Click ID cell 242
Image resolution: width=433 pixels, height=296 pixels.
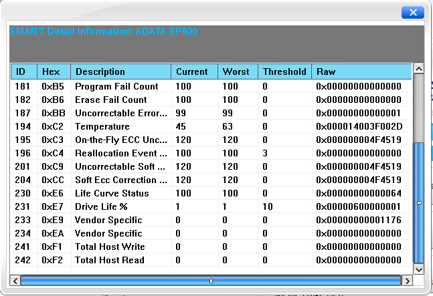tap(23, 260)
